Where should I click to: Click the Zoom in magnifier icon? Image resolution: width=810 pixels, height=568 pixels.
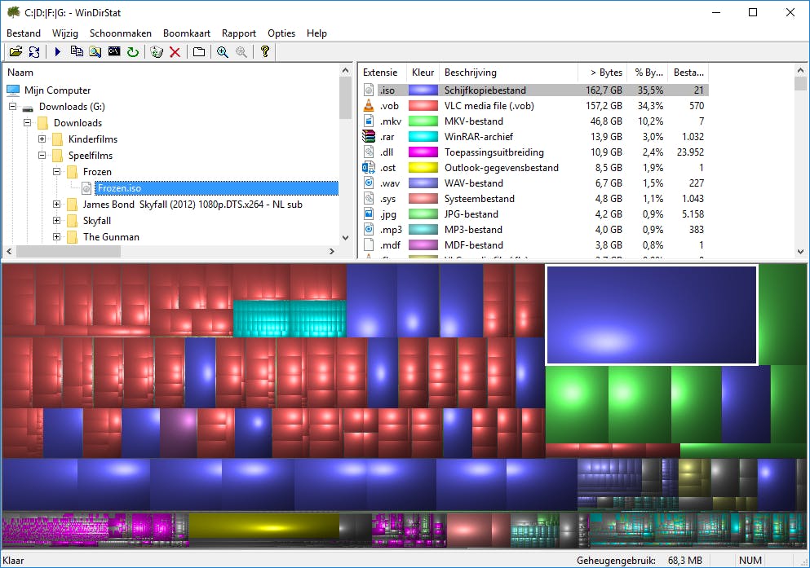223,51
